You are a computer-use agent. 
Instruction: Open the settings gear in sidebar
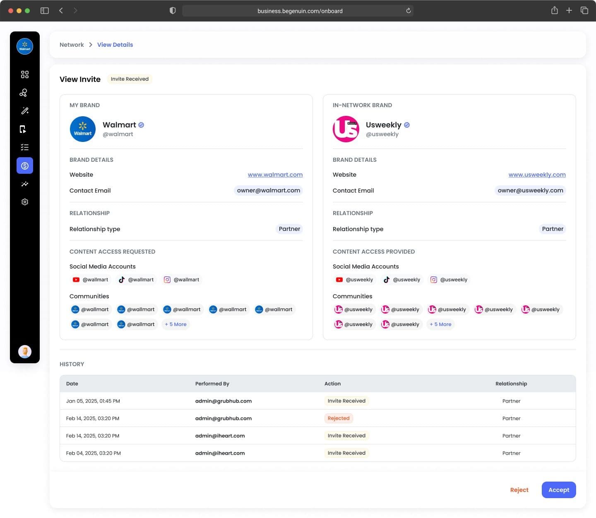pyautogui.click(x=25, y=202)
